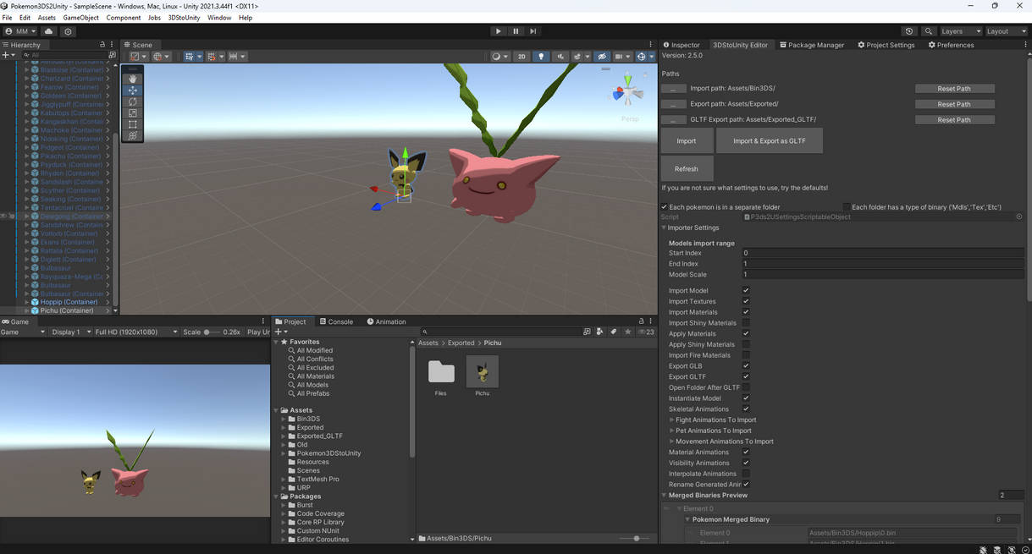Image resolution: width=1032 pixels, height=554 pixels.
Task: Click object picker beside Script field
Action: point(1019,217)
